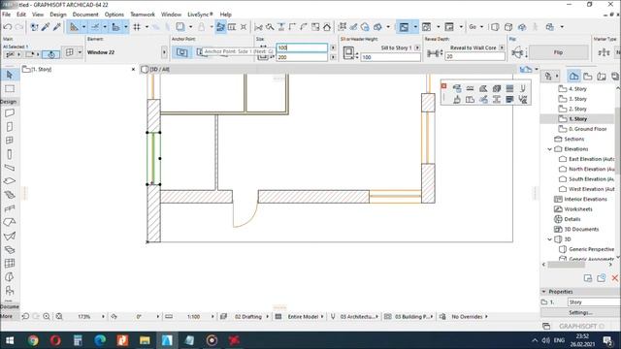This screenshot has height=349, width=621.
Task: Click the Flip button
Action: click(x=558, y=52)
